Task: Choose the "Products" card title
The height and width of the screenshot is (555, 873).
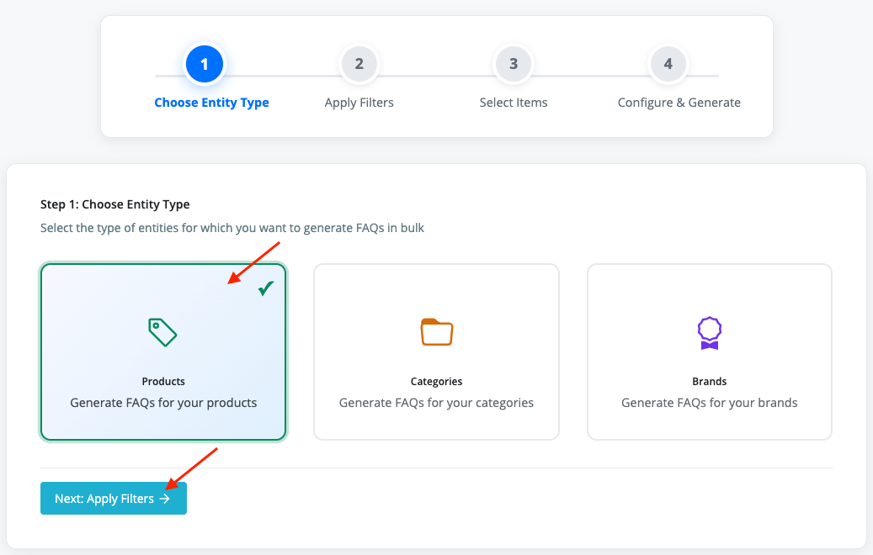Action: pos(163,381)
